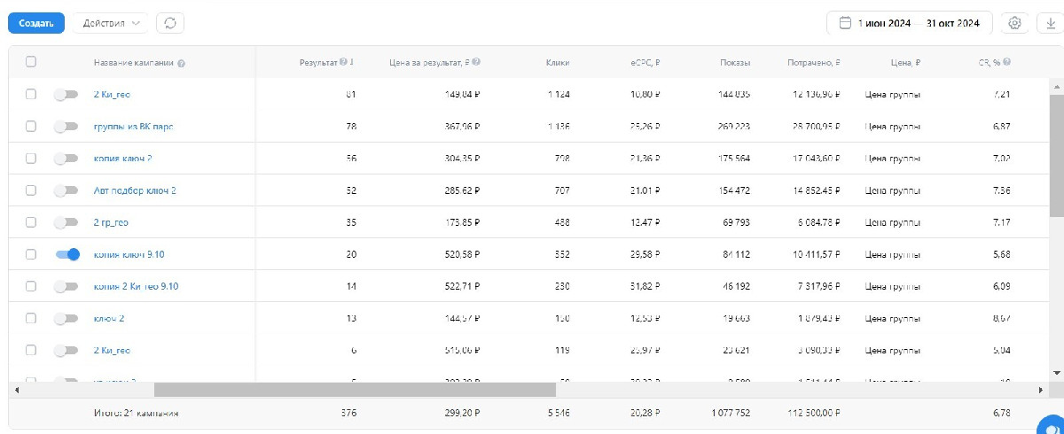Click the download report icon
The image size is (1064, 434).
pos(1051,24)
